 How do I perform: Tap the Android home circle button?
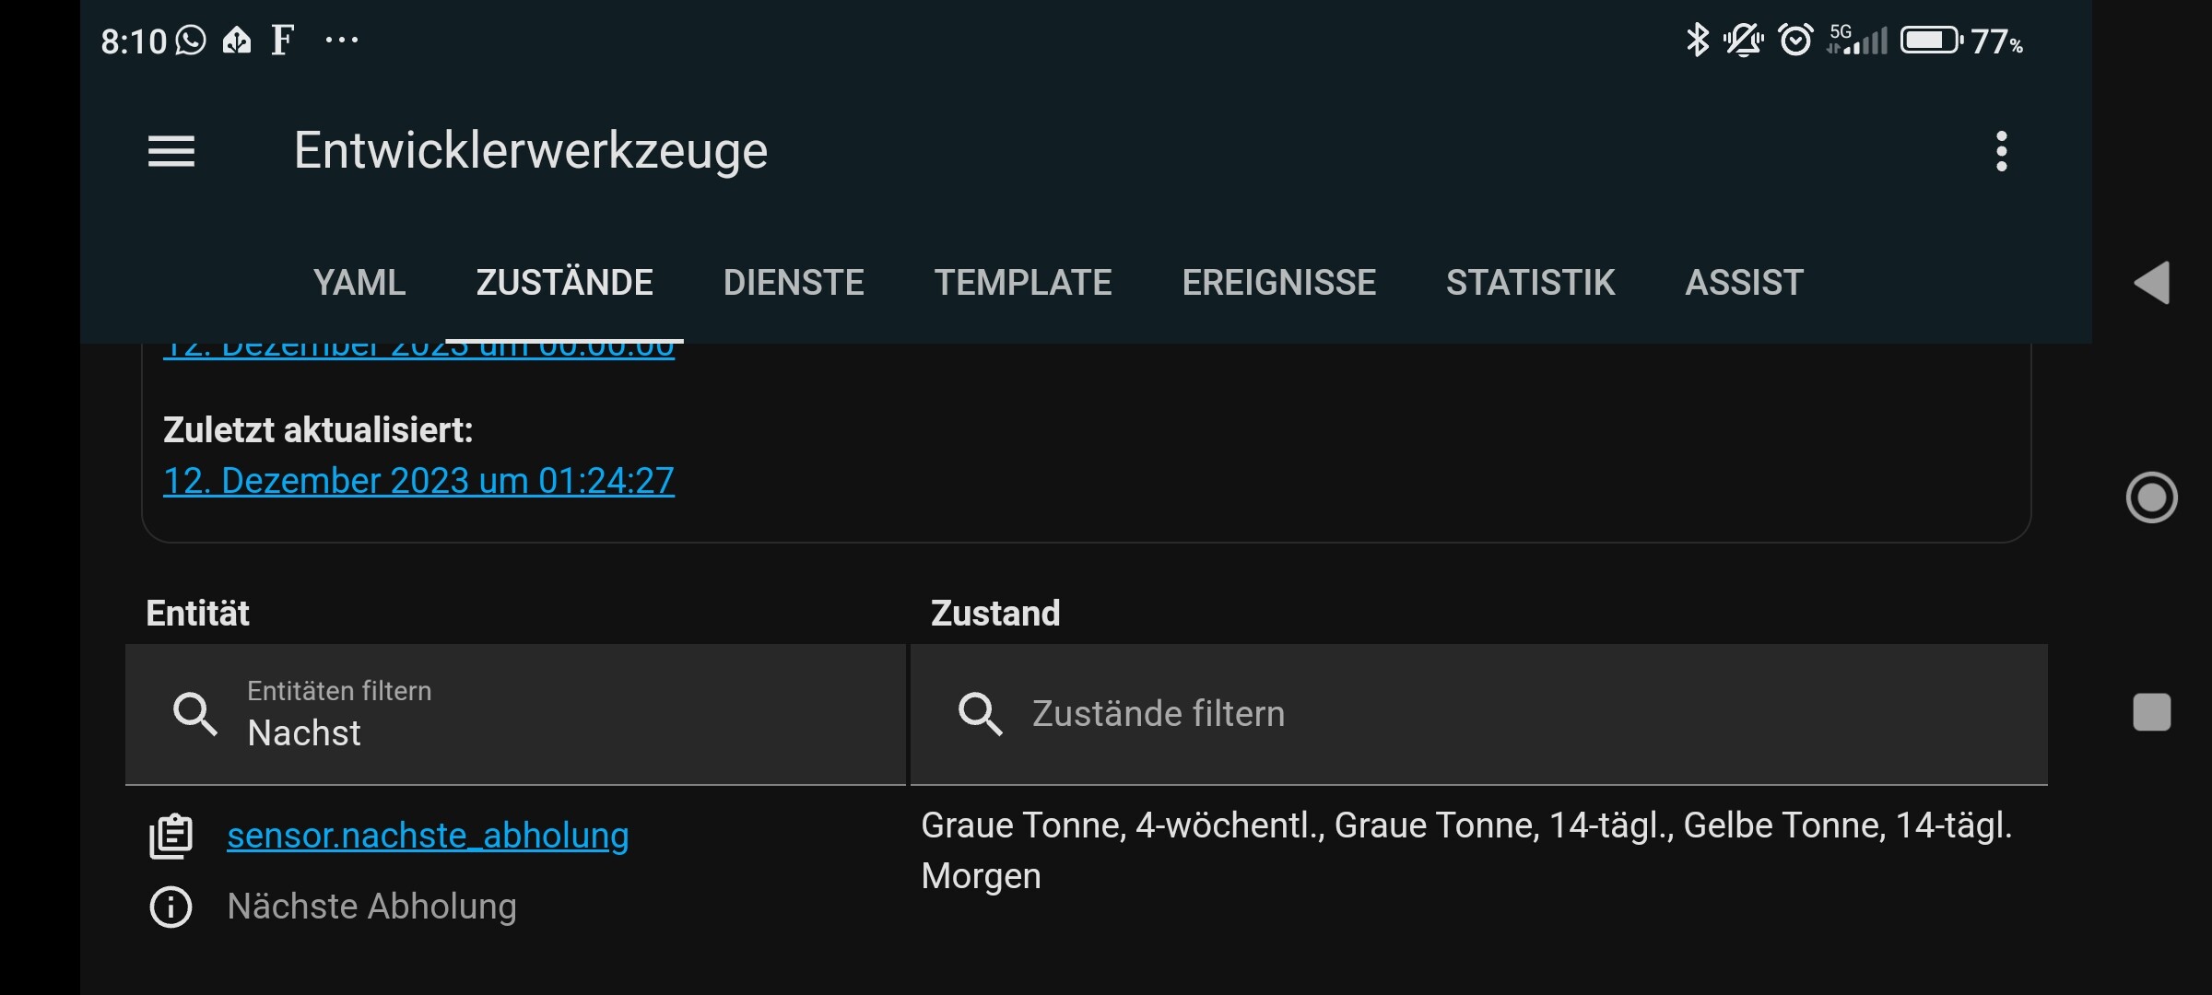pyautogui.click(x=2152, y=497)
